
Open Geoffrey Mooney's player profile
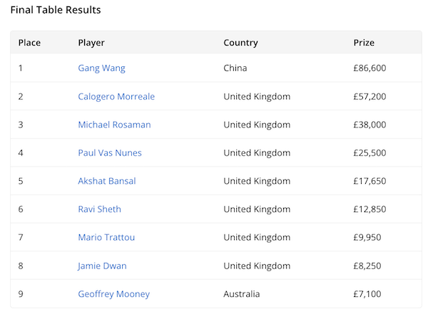click(x=113, y=294)
